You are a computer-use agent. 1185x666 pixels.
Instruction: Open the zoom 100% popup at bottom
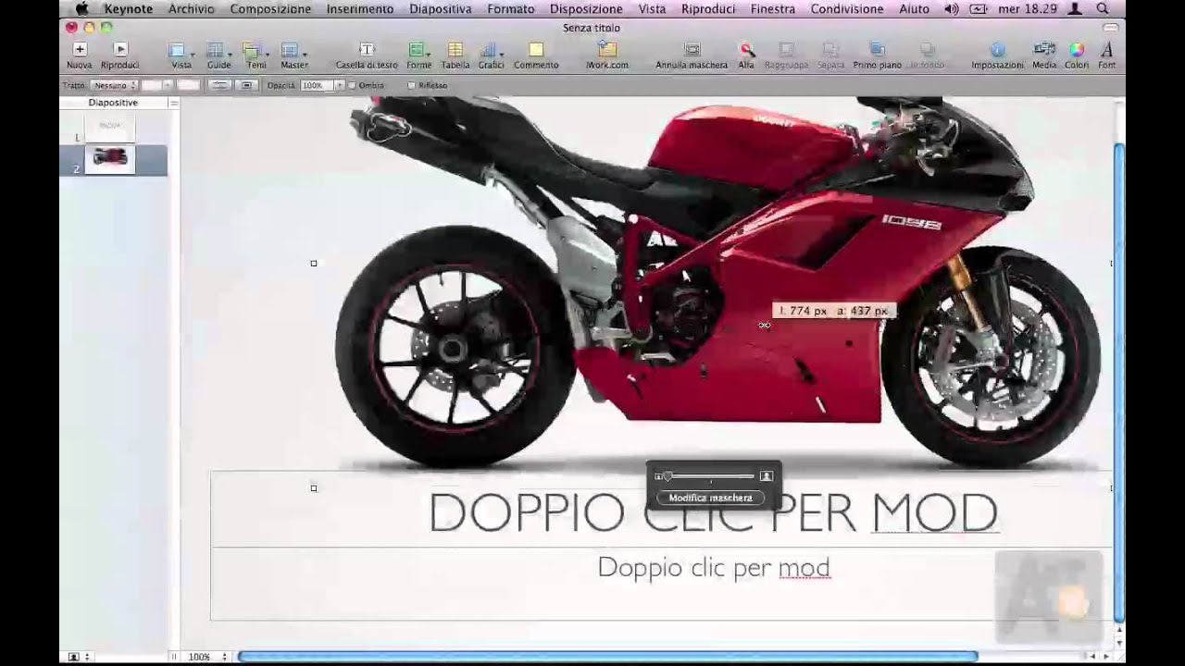coord(207,657)
